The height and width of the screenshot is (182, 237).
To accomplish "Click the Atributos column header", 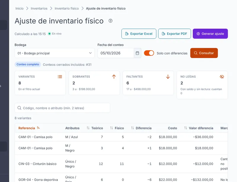I will (x=72, y=128).
